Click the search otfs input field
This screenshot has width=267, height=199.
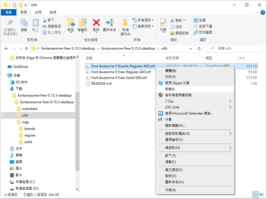pyautogui.click(x=235, y=48)
